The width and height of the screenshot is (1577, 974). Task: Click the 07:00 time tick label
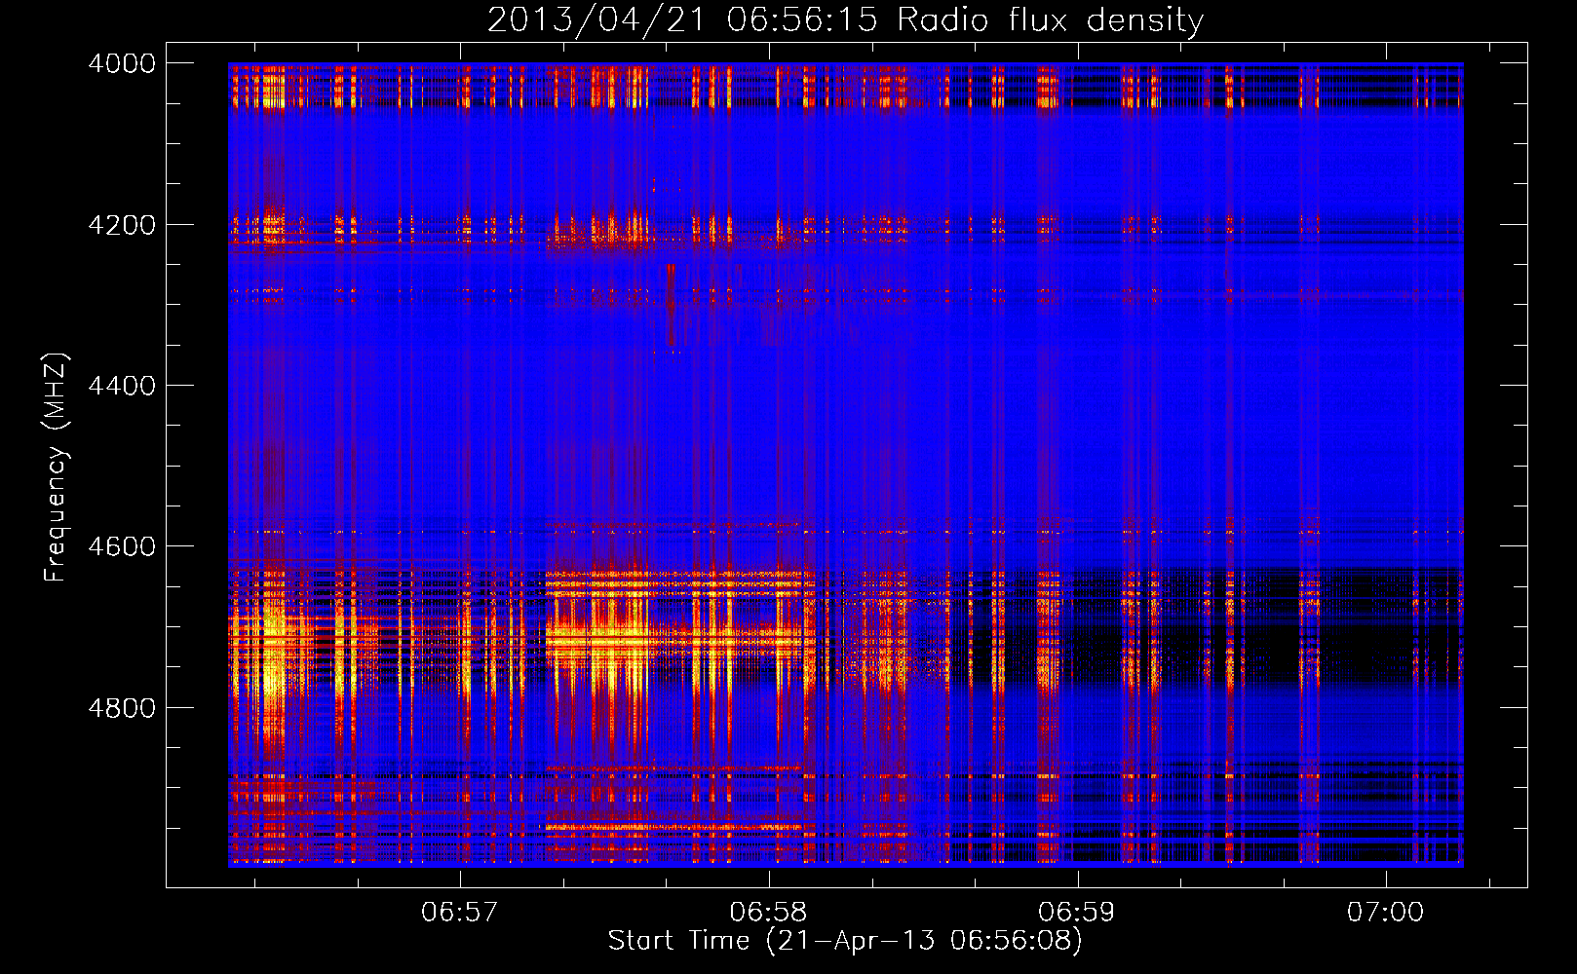tap(1385, 913)
